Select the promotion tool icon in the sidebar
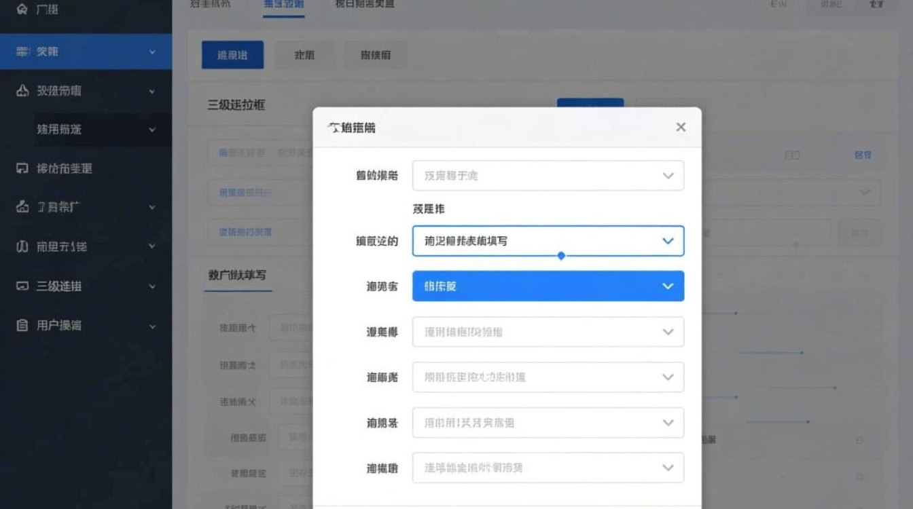 (x=21, y=208)
